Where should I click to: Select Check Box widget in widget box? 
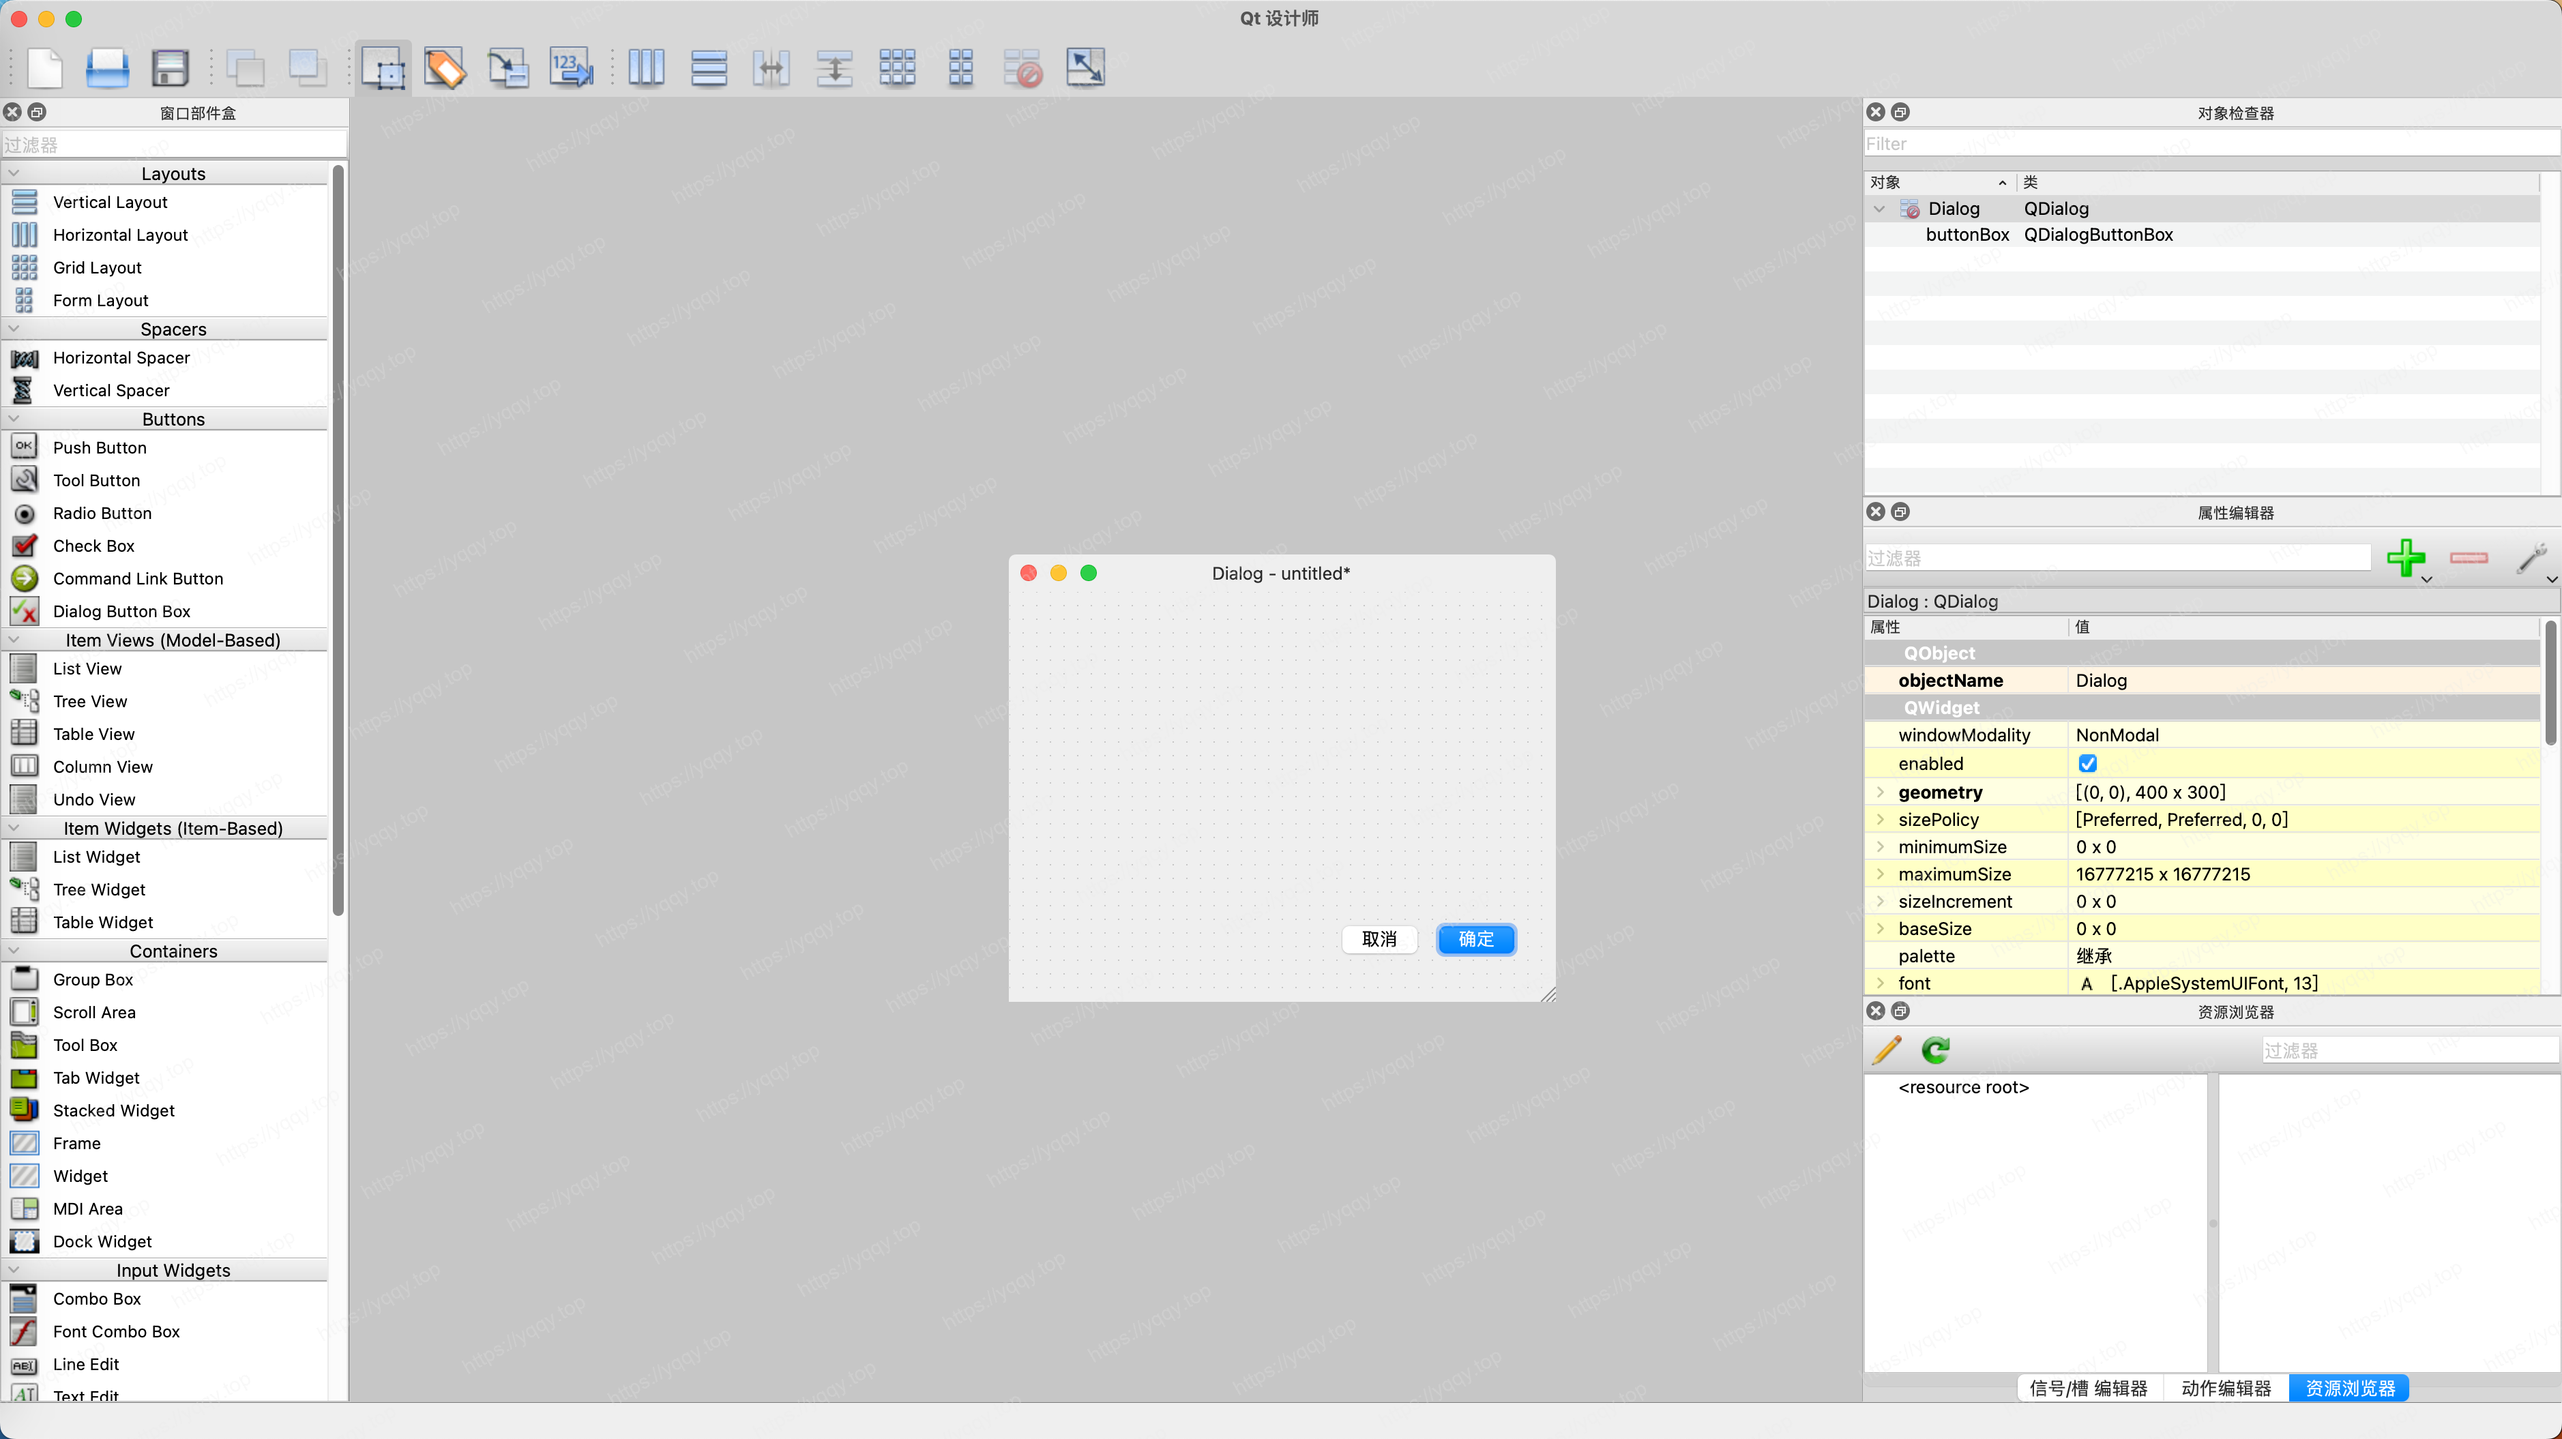point(93,546)
